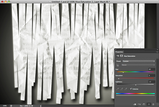Clip adjustment to layer below icon
159x107 pixels.
coord(135,104)
